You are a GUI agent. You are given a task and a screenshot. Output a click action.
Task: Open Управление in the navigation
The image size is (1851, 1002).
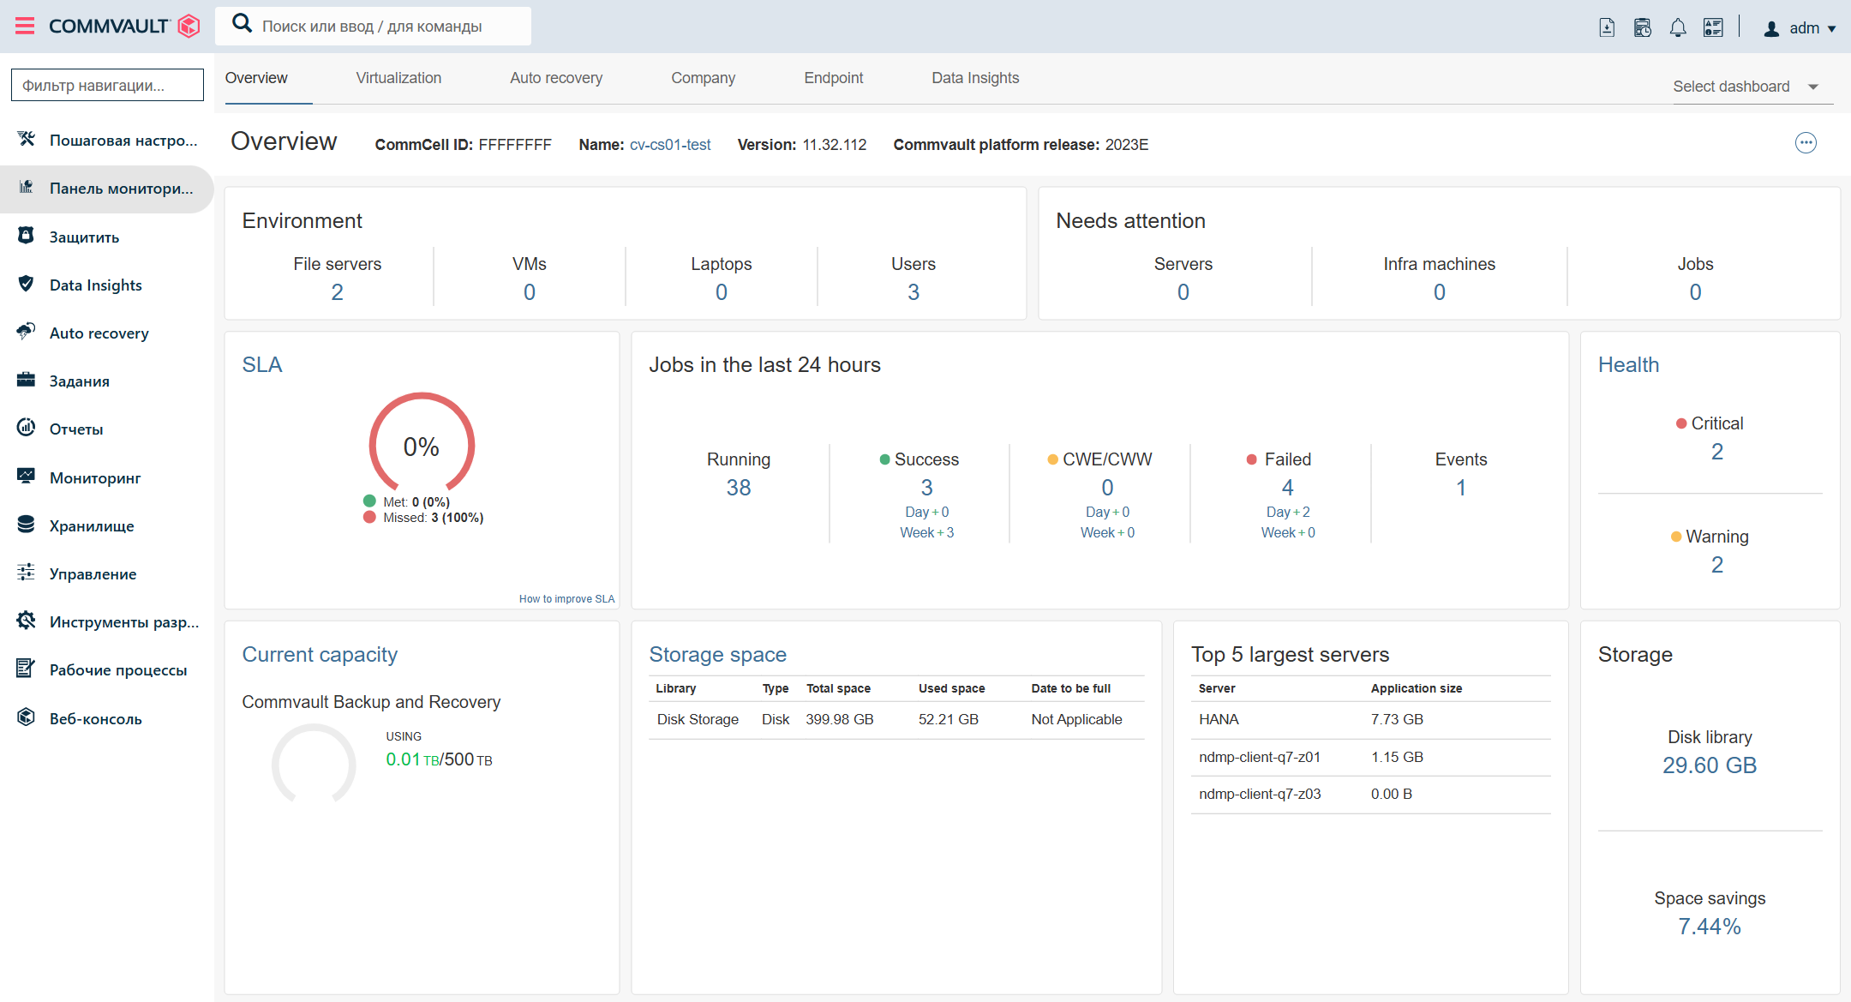point(93,574)
